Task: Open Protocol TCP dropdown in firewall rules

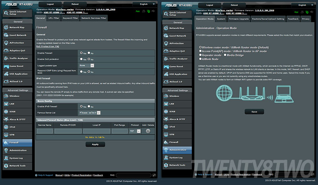Action: coord(135,131)
